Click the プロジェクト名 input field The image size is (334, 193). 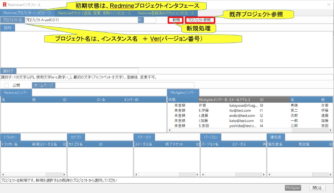pyautogui.click(x=81, y=20)
